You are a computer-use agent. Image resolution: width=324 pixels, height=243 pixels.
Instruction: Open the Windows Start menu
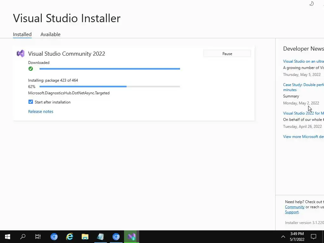pyautogui.click(x=8, y=237)
